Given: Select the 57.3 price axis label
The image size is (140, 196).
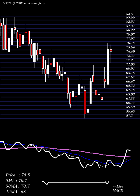Looking at the screenshot, I should [129, 116].
